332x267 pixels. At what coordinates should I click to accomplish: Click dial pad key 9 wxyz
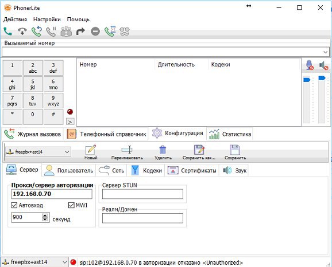tap(53, 100)
